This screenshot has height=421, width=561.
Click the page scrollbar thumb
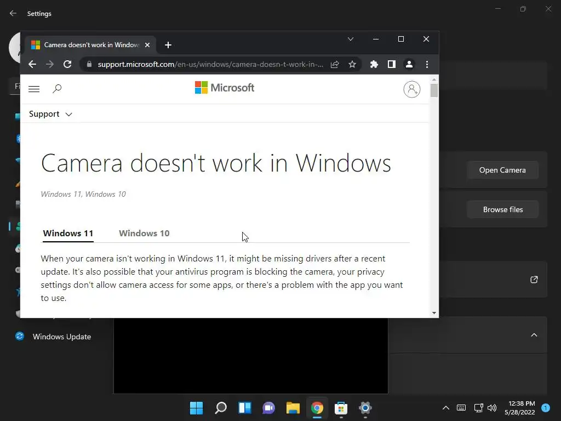434,90
